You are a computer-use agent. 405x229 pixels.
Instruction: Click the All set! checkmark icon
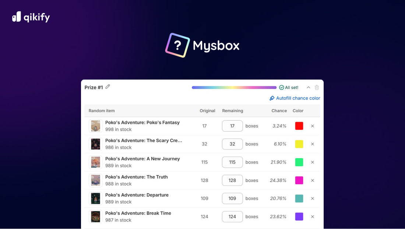tap(282, 87)
